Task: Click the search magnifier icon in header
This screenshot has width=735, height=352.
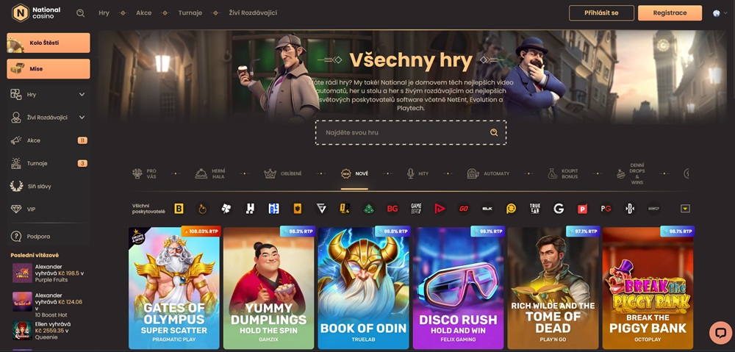Action: pyautogui.click(x=81, y=13)
